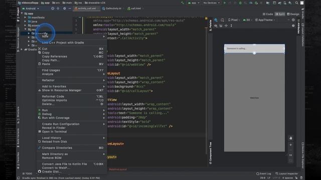321x180 pixels.
Task: Expand the java folder
Action: pos(25,21)
